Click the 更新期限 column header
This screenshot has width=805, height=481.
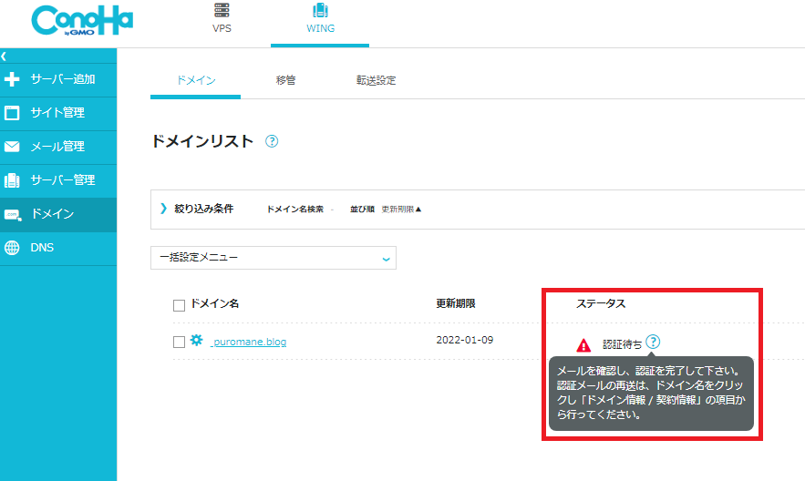456,303
